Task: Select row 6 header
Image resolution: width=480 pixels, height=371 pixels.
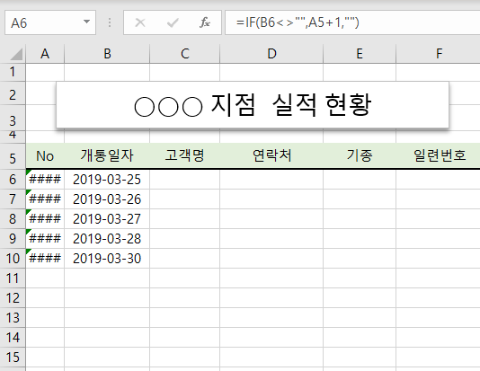Action: tap(13, 180)
